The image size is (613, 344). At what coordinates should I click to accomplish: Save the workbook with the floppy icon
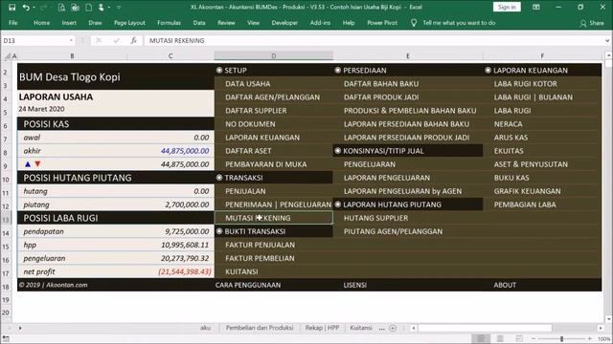click(12, 7)
